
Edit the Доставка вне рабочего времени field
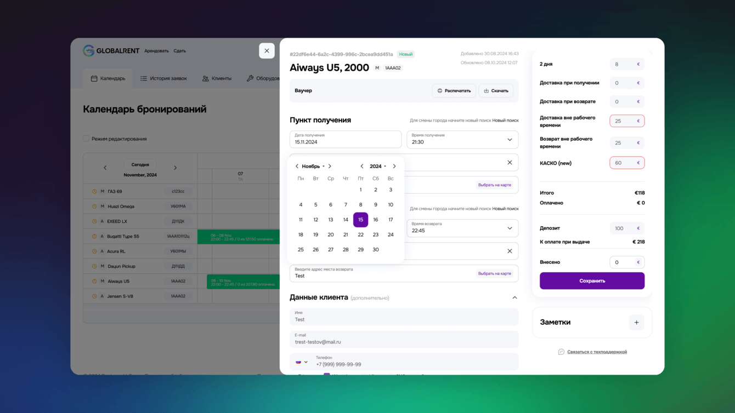(x=627, y=121)
